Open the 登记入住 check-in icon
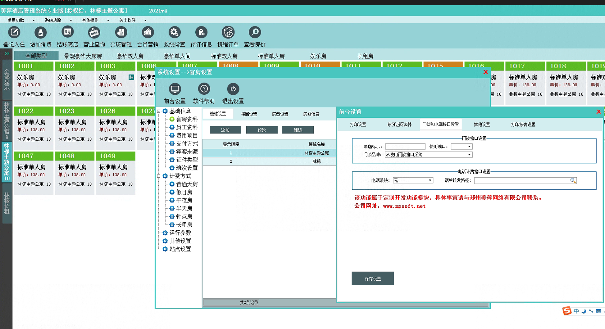The image size is (605, 329). tap(14, 33)
